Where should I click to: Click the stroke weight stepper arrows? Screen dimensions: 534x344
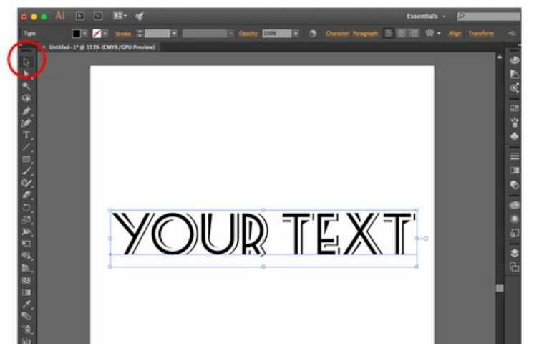click(140, 34)
